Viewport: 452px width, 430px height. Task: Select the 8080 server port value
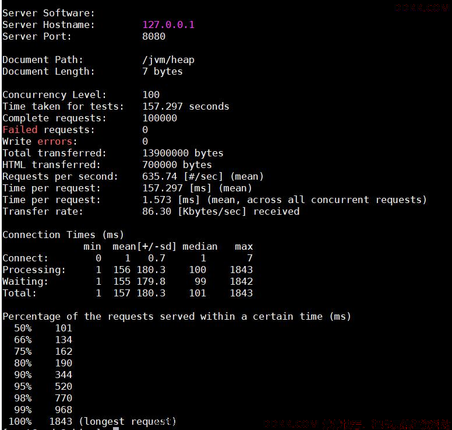click(154, 36)
